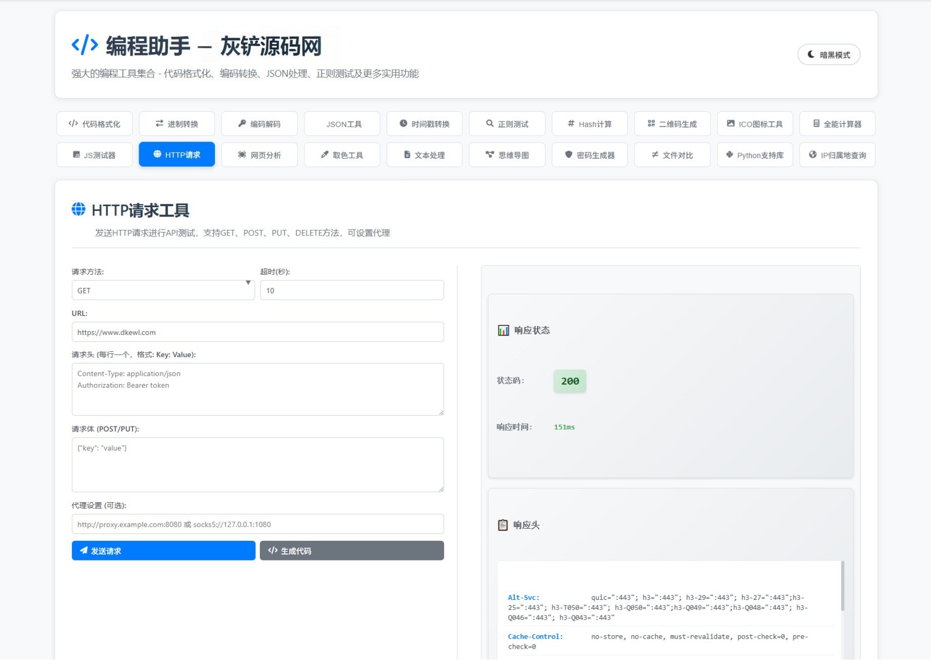Click the 151ms response time value
Viewport: 931px width, 660px height.
tap(564, 427)
